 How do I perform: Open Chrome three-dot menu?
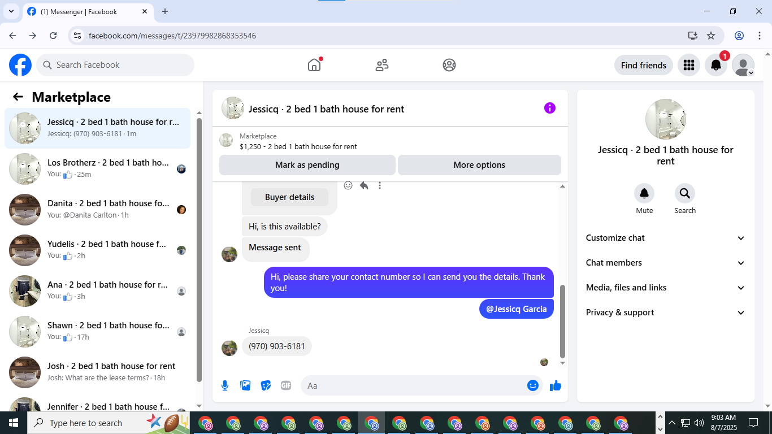tap(760, 36)
